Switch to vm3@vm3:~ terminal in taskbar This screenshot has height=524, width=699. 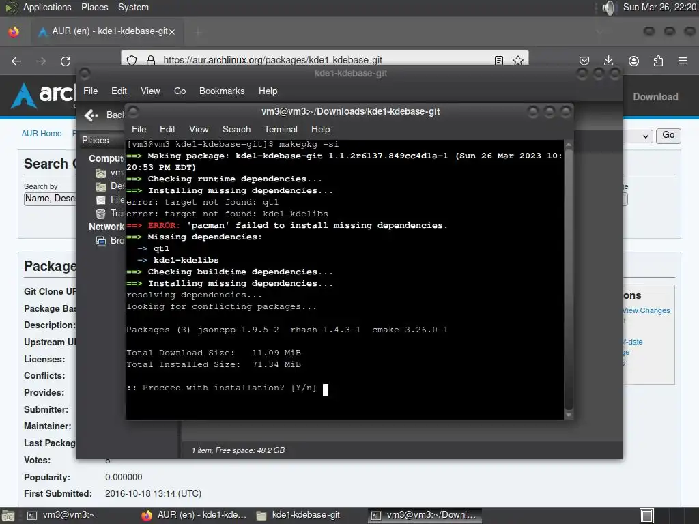tap(61, 515)
